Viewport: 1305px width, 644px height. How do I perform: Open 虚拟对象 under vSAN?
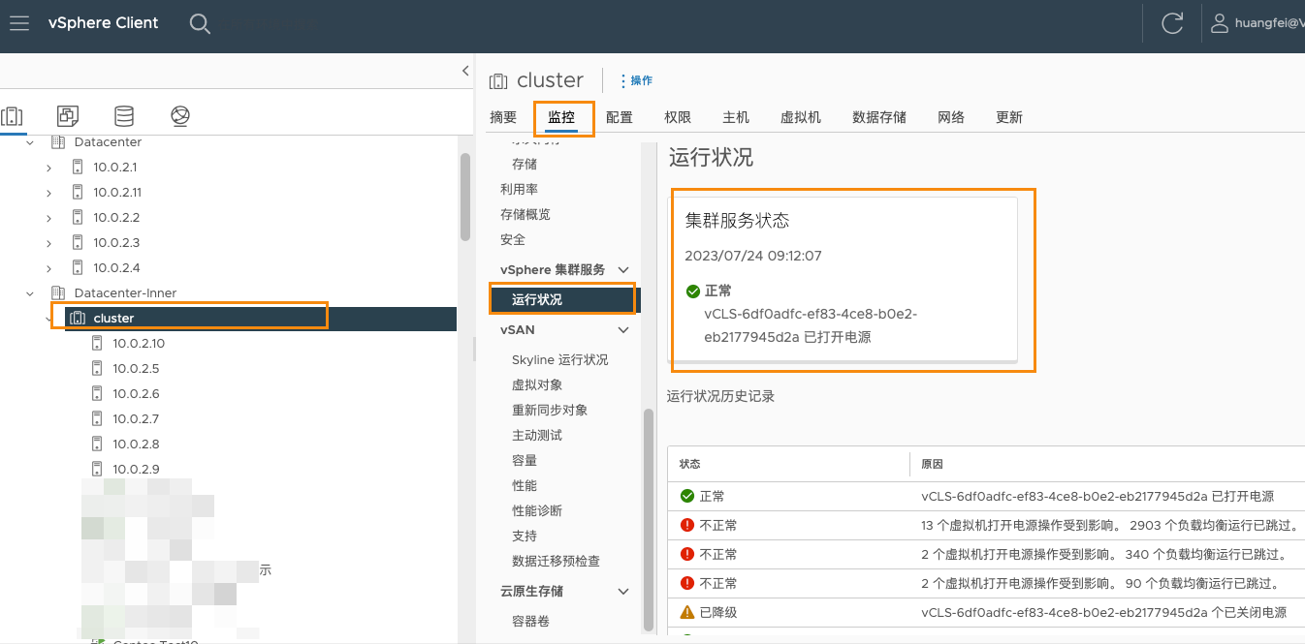click(537, 385)
